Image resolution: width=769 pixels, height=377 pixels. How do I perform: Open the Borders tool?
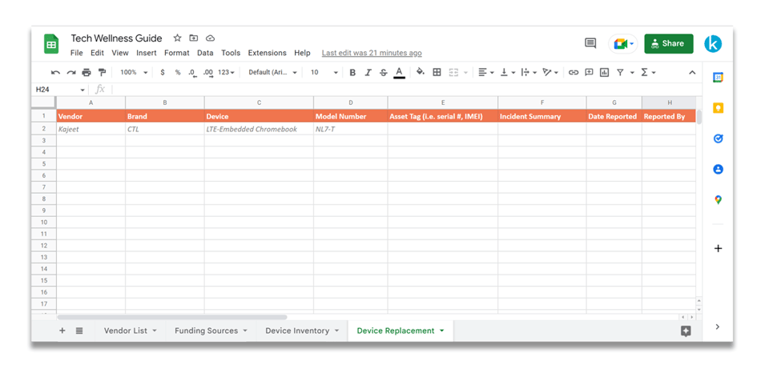(437, 73)
